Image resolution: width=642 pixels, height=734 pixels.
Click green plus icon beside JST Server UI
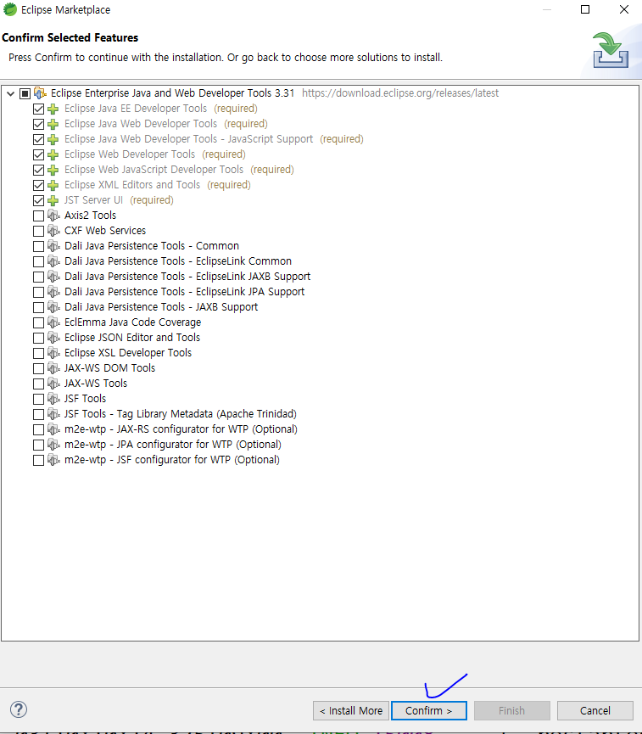click(53, 201)
